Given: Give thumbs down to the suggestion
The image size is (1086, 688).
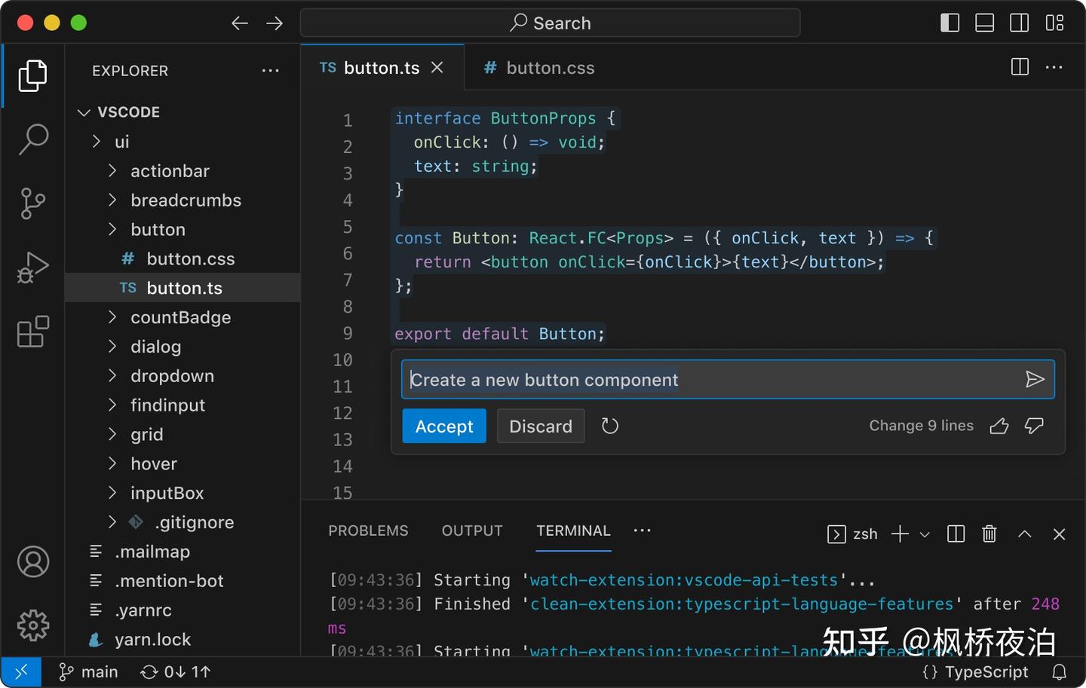Looking at the screenshot, I should tap(1034, 426).
